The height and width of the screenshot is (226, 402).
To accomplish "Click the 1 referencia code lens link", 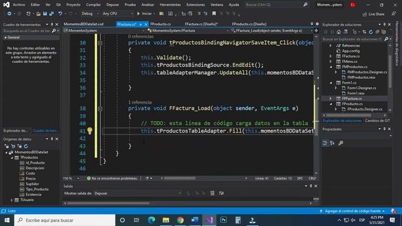I will tap(140, 102).
